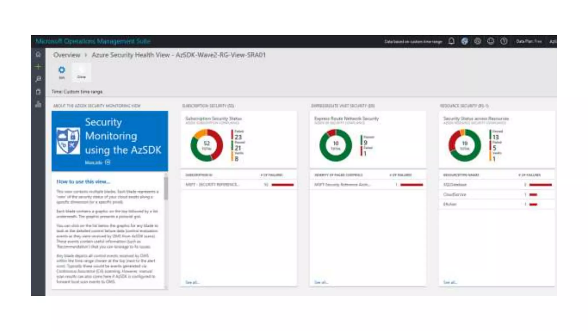Open Log Search from the sidebar
588x331 pixels.
[x=38, y=79]
